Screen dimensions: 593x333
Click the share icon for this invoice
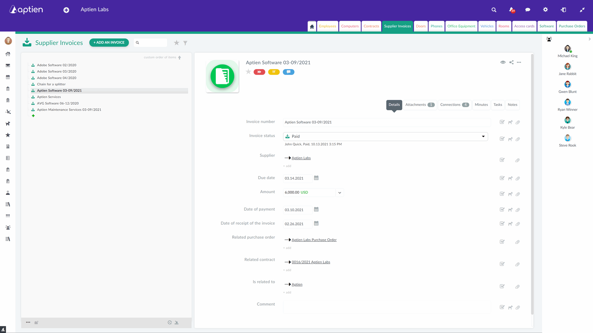coord(511,62)
